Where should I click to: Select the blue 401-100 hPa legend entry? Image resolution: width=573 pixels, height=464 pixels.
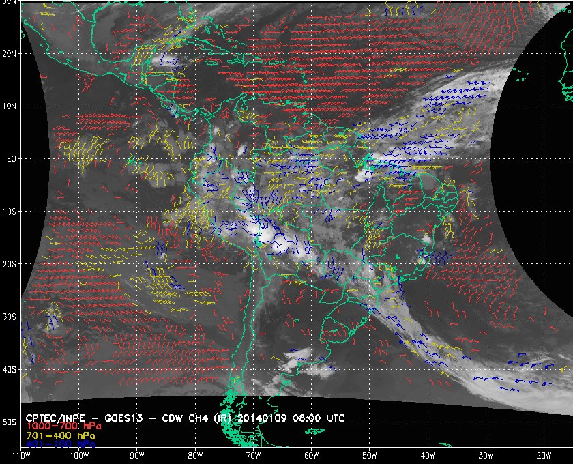coord(61,444)
